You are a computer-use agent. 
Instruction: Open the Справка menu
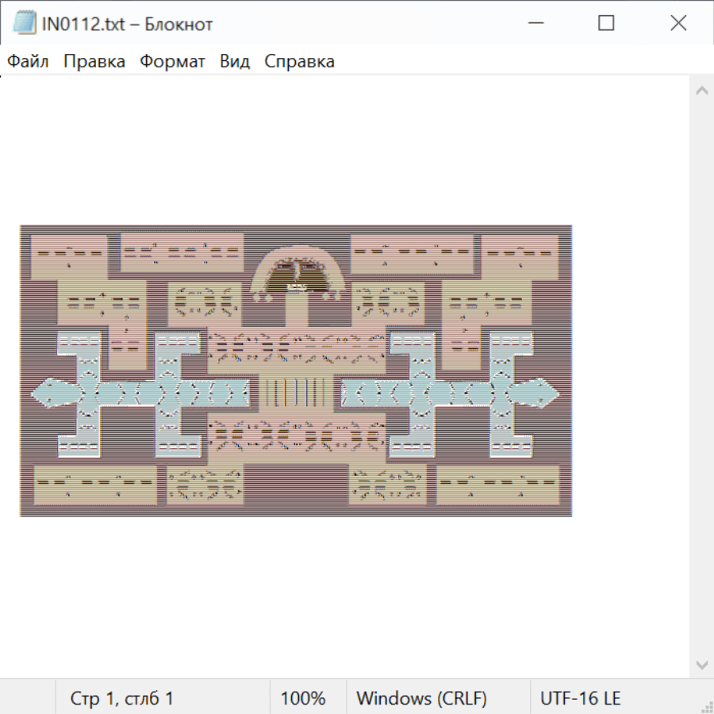click(x=299, y=62)
